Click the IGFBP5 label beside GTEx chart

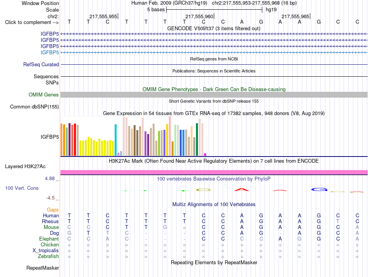point(50,137)
